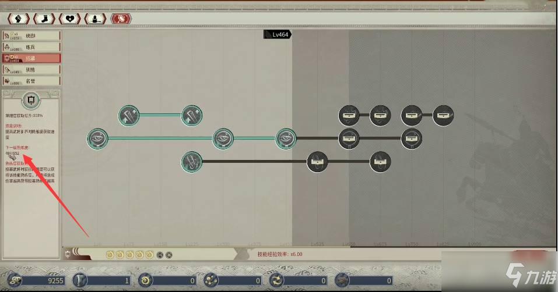
Task: Click the banner emblem in the info panel
Action: (x=31, y=101)
